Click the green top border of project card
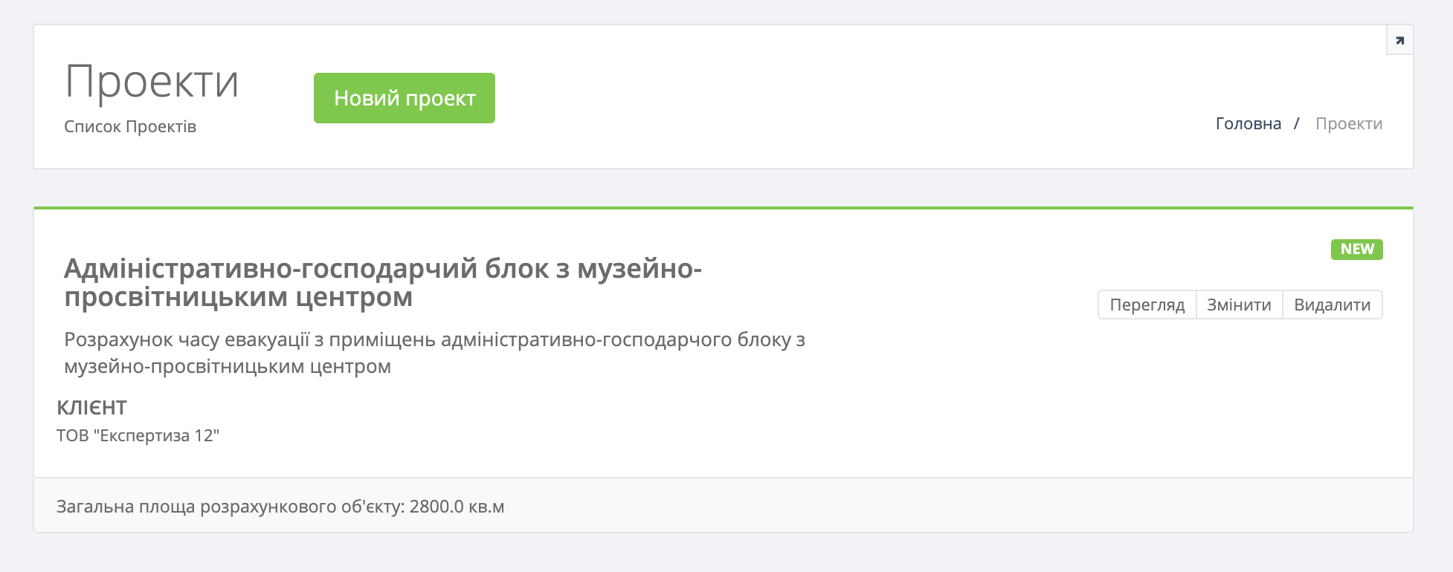This screenshot has width=1453, height=572. click(723, 208)
